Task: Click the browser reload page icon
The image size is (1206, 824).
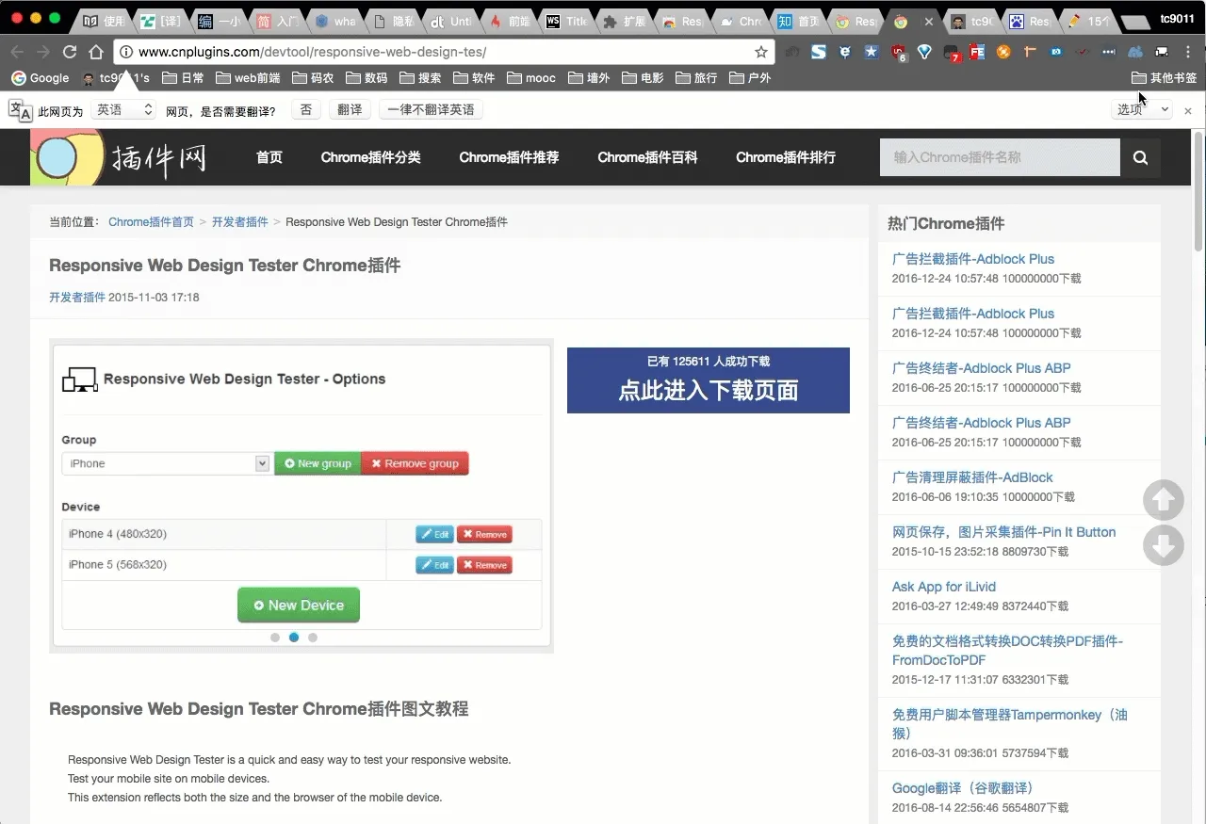Action: [x=70, y=52]
